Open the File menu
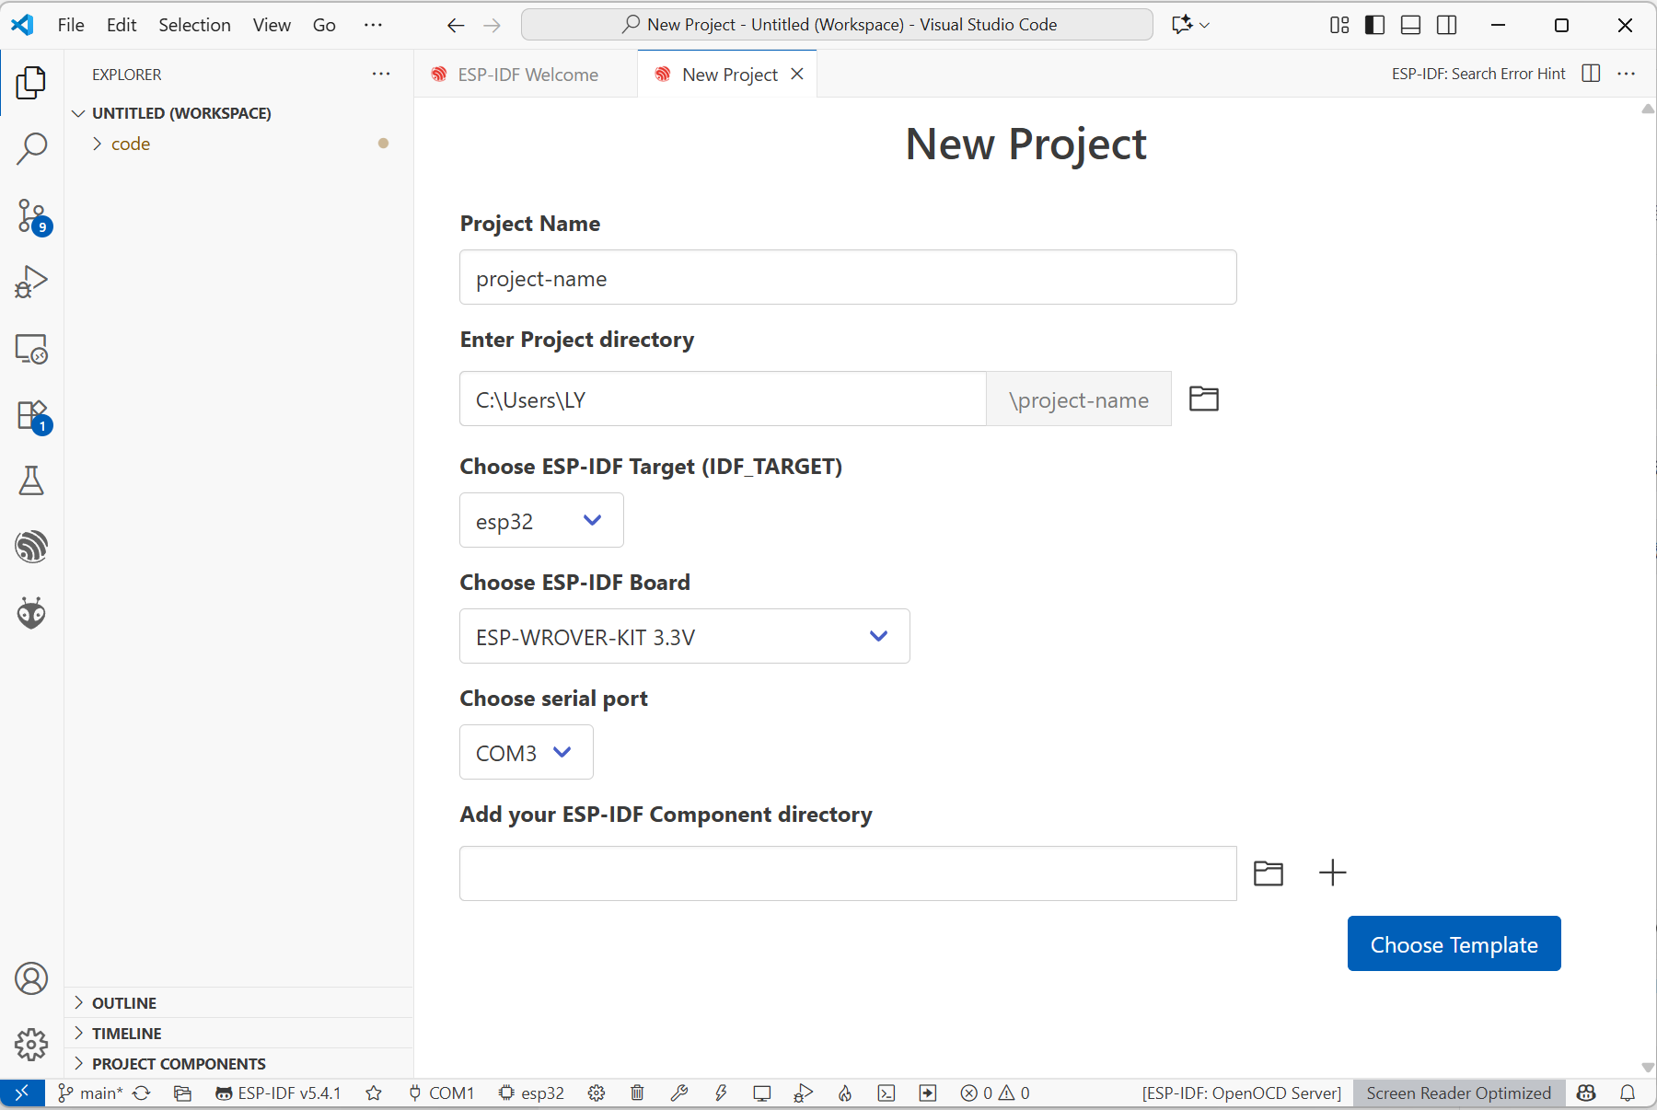Viewport: 1657px width, 1110px height. coord(71,25)
